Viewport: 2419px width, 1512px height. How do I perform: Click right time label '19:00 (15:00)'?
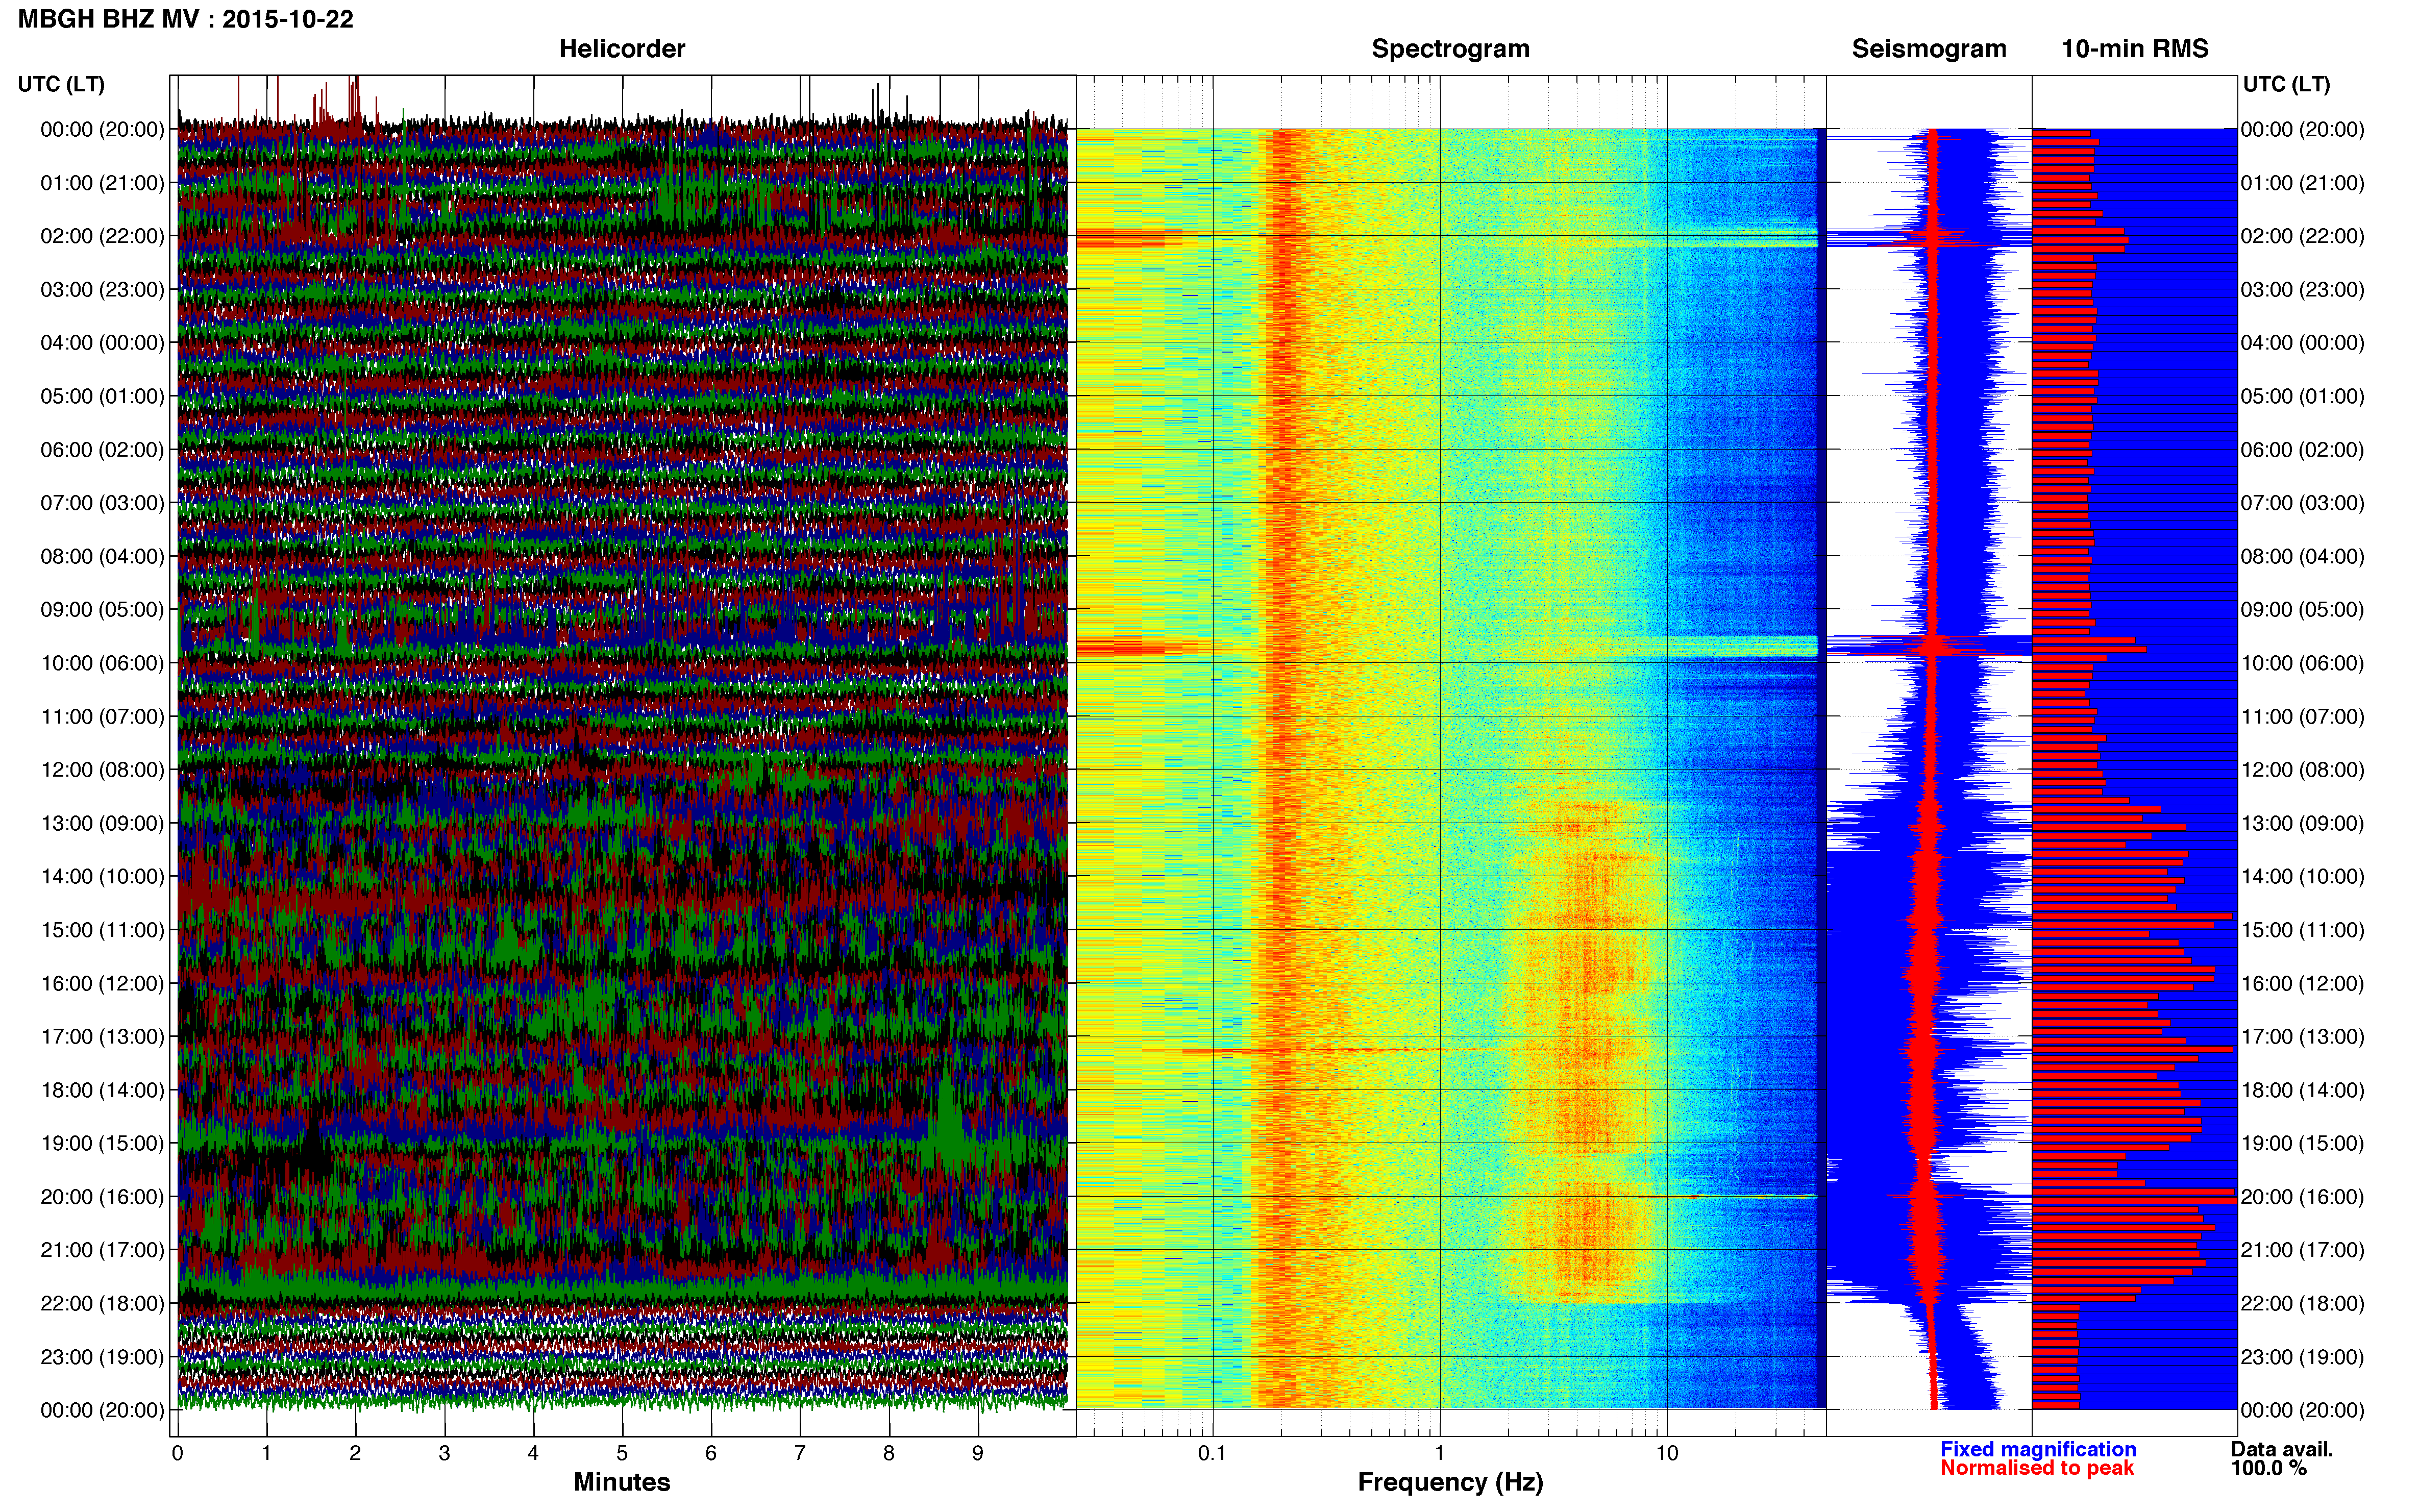tap(2302, 1143)
